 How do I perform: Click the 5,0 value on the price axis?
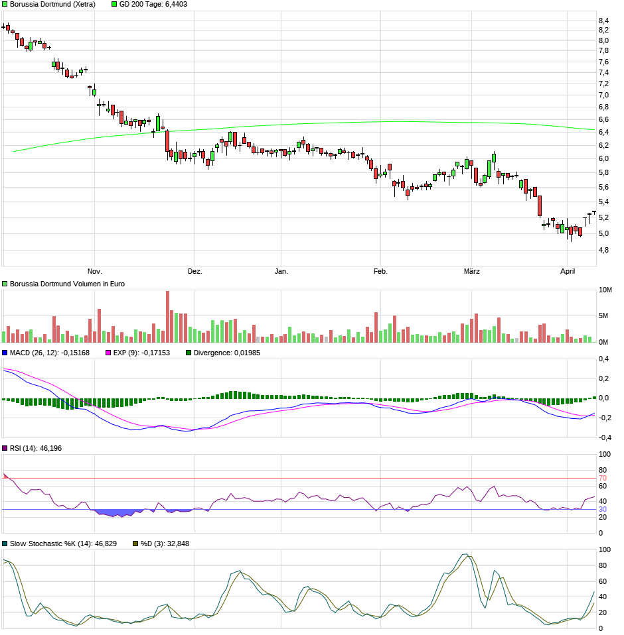pyautogui.click(x=603, y=234)
